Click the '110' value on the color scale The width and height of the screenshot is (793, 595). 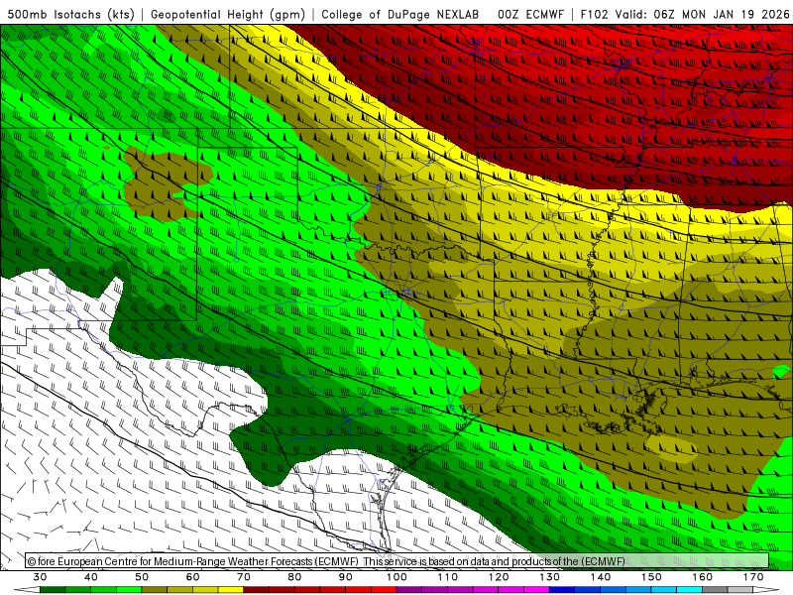[448, 577]
